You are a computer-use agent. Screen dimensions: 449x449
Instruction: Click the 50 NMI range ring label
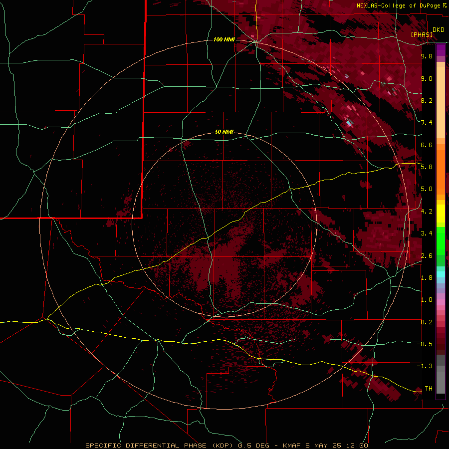tap(224, 132)
